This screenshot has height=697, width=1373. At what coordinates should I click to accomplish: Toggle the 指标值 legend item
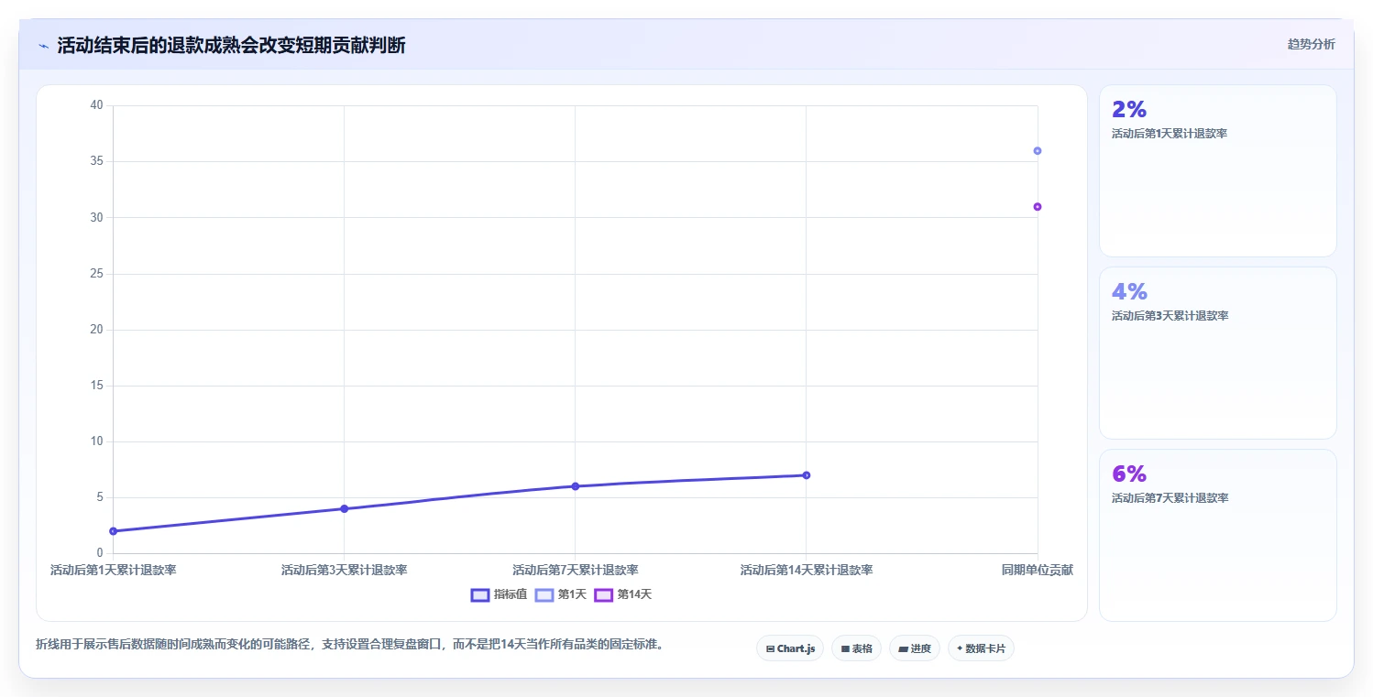499,594
